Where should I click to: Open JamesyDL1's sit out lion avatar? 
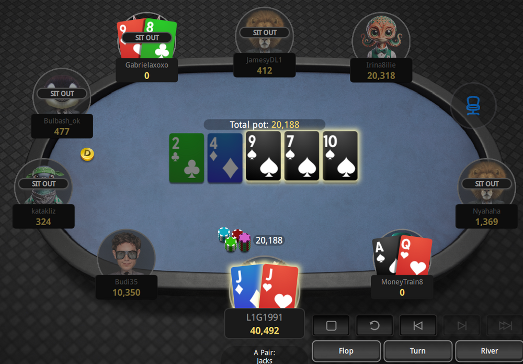coord(264,31)
